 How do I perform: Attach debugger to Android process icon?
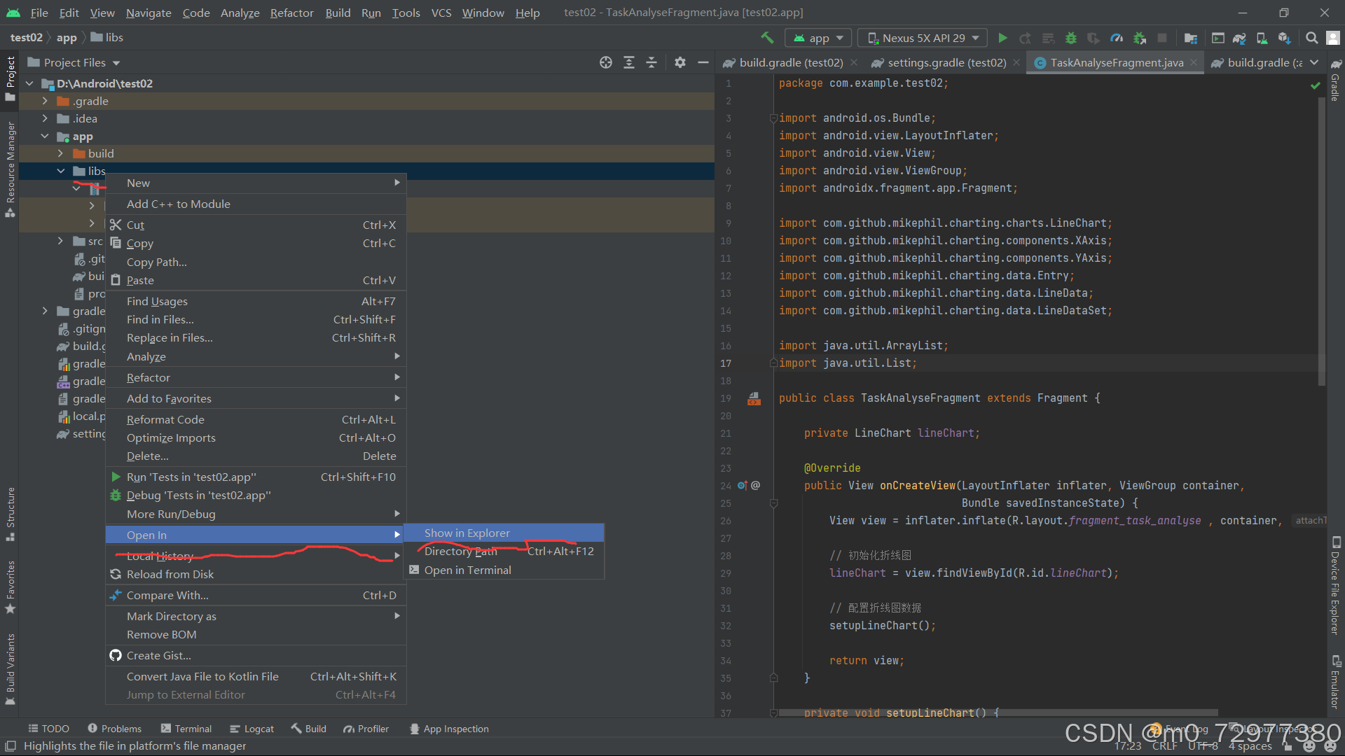click(1140, 38)
